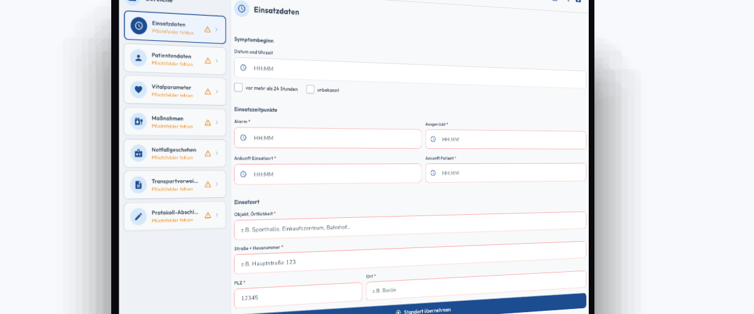Focus the Ort input field
This screenshot has width=754, height=314.
pyautogui.click(x=476, y=286)
